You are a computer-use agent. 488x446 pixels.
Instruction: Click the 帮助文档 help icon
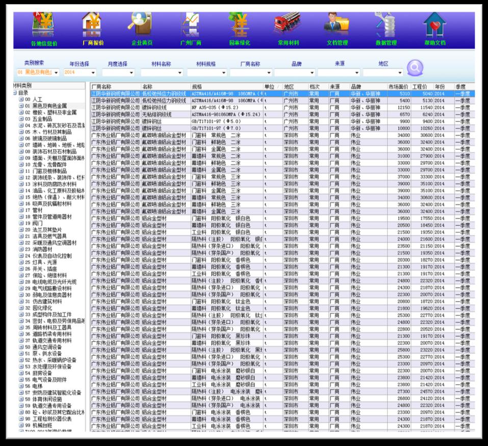pyautogui.click(x=434, y=24)
